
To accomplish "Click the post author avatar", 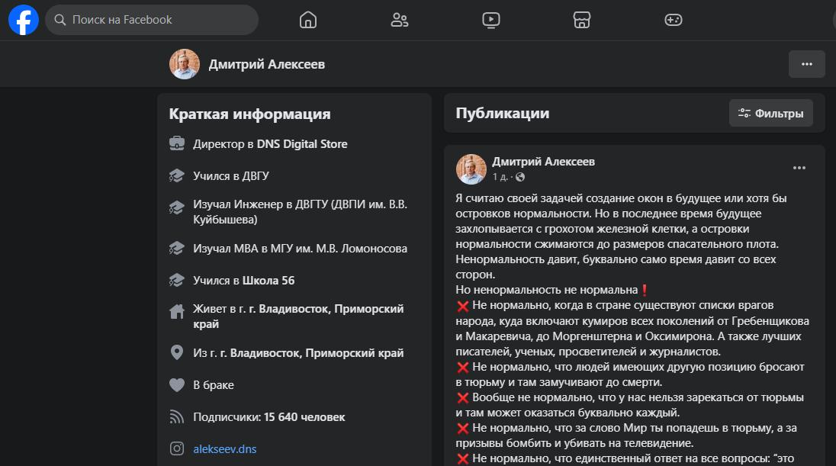I will pyautogui.click(x=471, y=169).
